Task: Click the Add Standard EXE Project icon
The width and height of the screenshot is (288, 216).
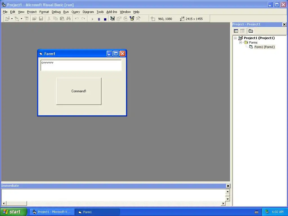Action: 7,19
